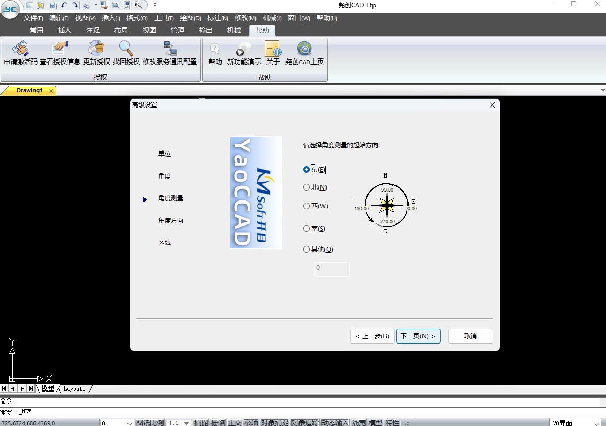Viewport: 606px width, 426px height.
Task: Switch to the 注释 ribbon tab
Action: click(x=93, y=30)
